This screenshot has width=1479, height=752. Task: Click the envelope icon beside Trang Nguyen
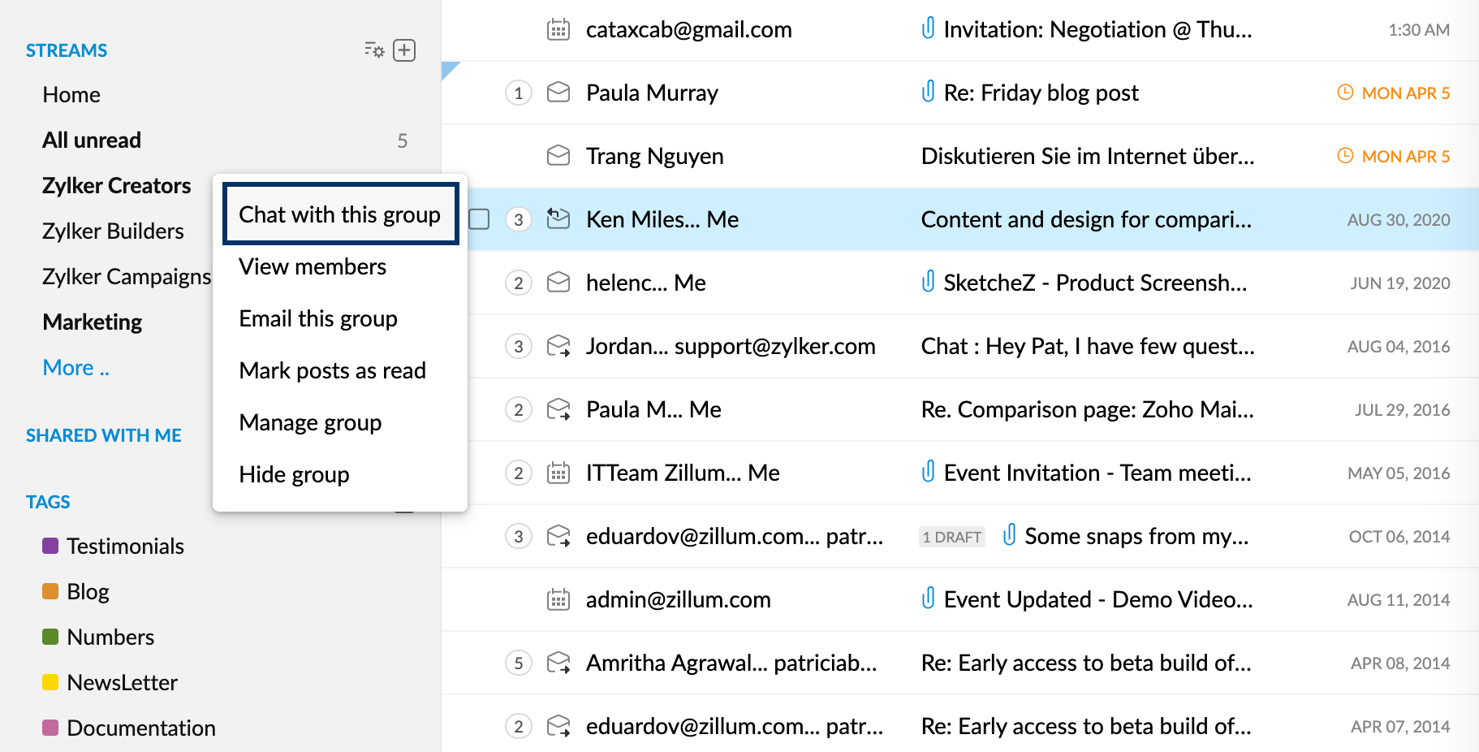558,155
